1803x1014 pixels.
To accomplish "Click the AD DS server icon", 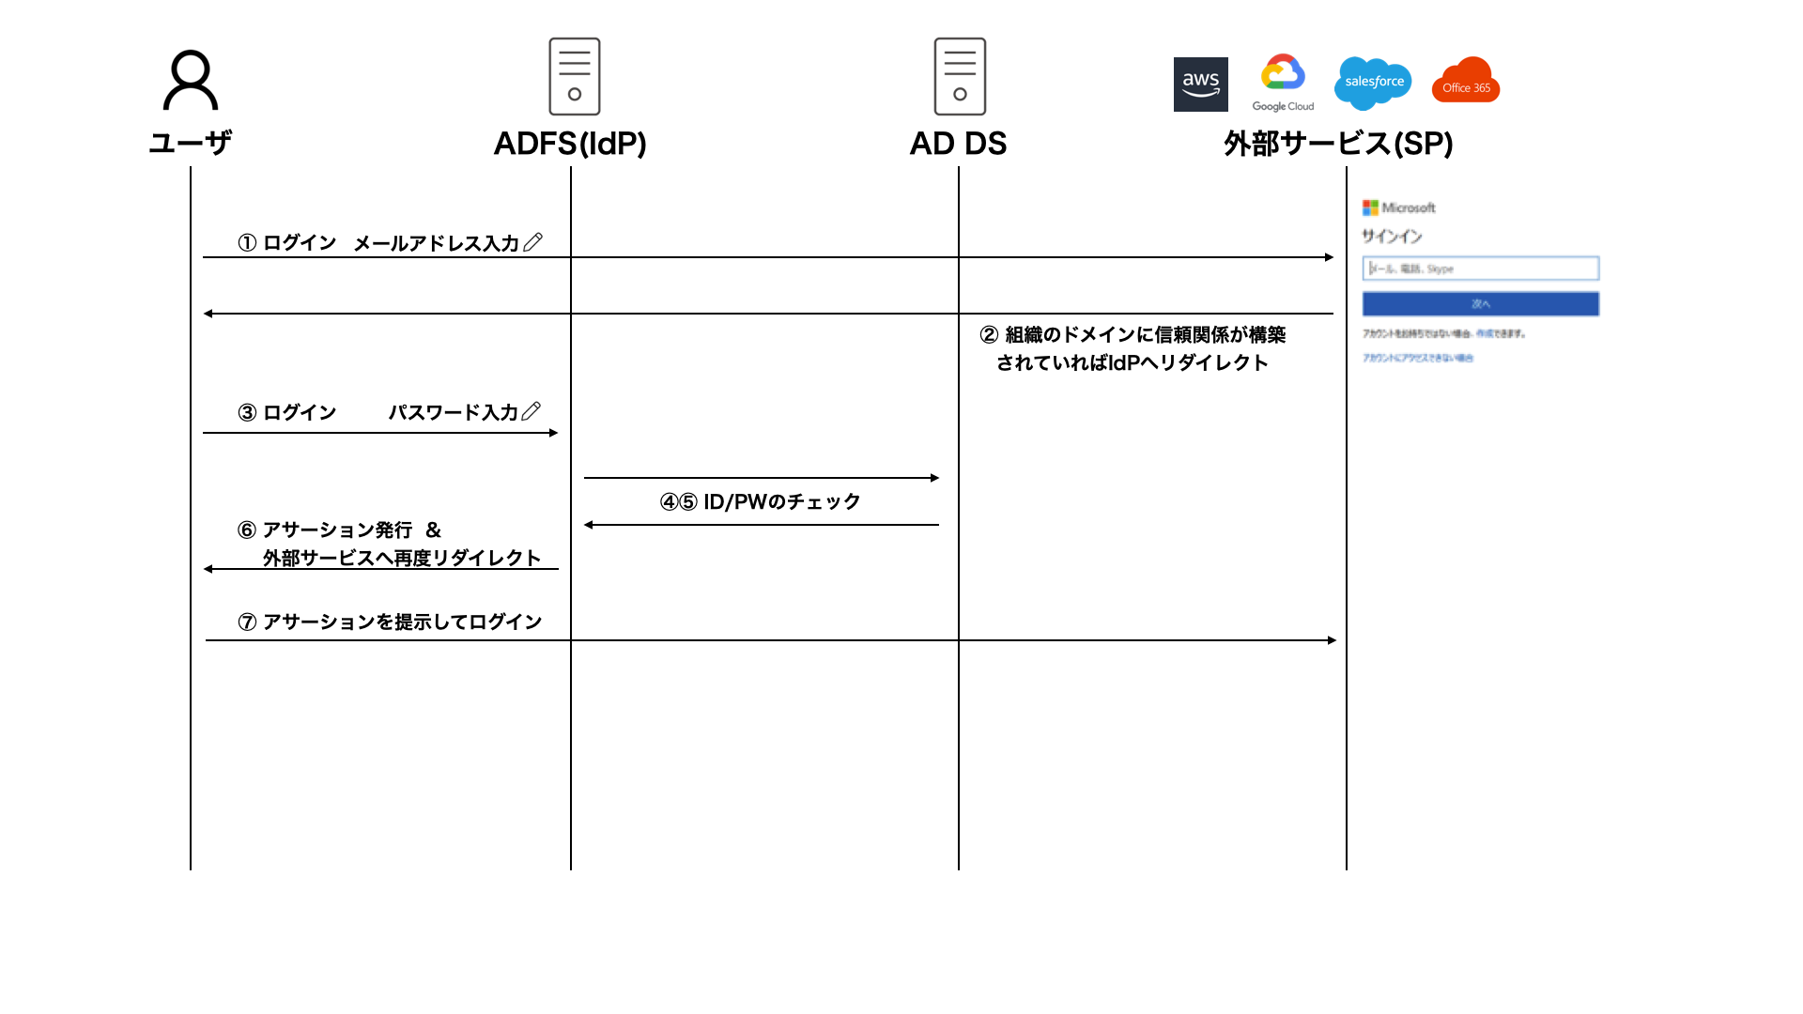I will (x=960, y=77).
